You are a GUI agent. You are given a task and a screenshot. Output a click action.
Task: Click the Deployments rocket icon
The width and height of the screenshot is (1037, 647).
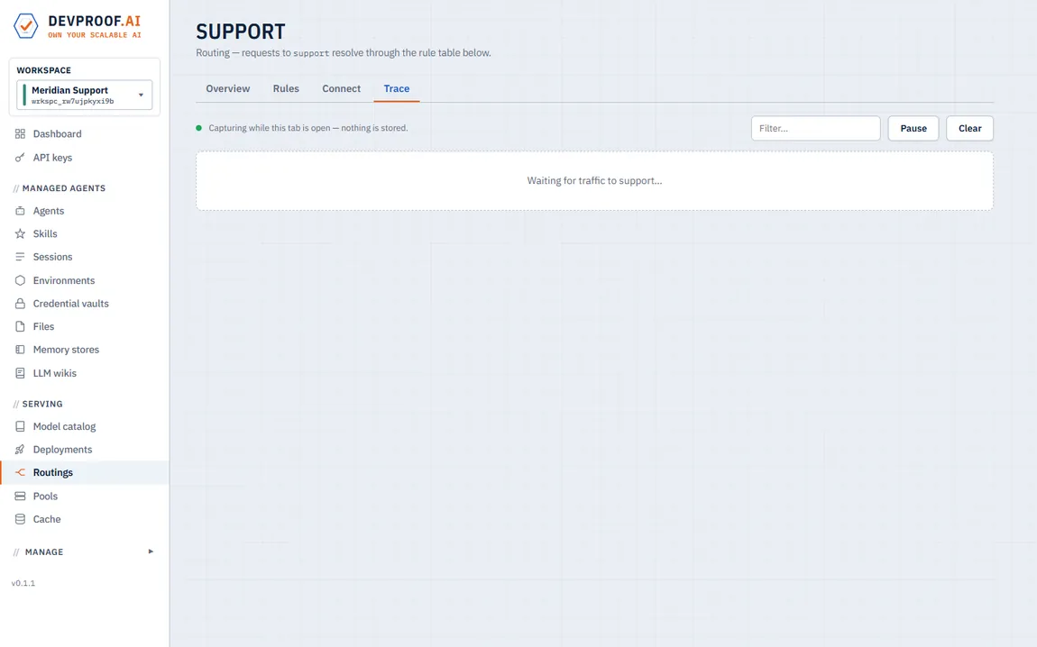click(x=20, y=450)
